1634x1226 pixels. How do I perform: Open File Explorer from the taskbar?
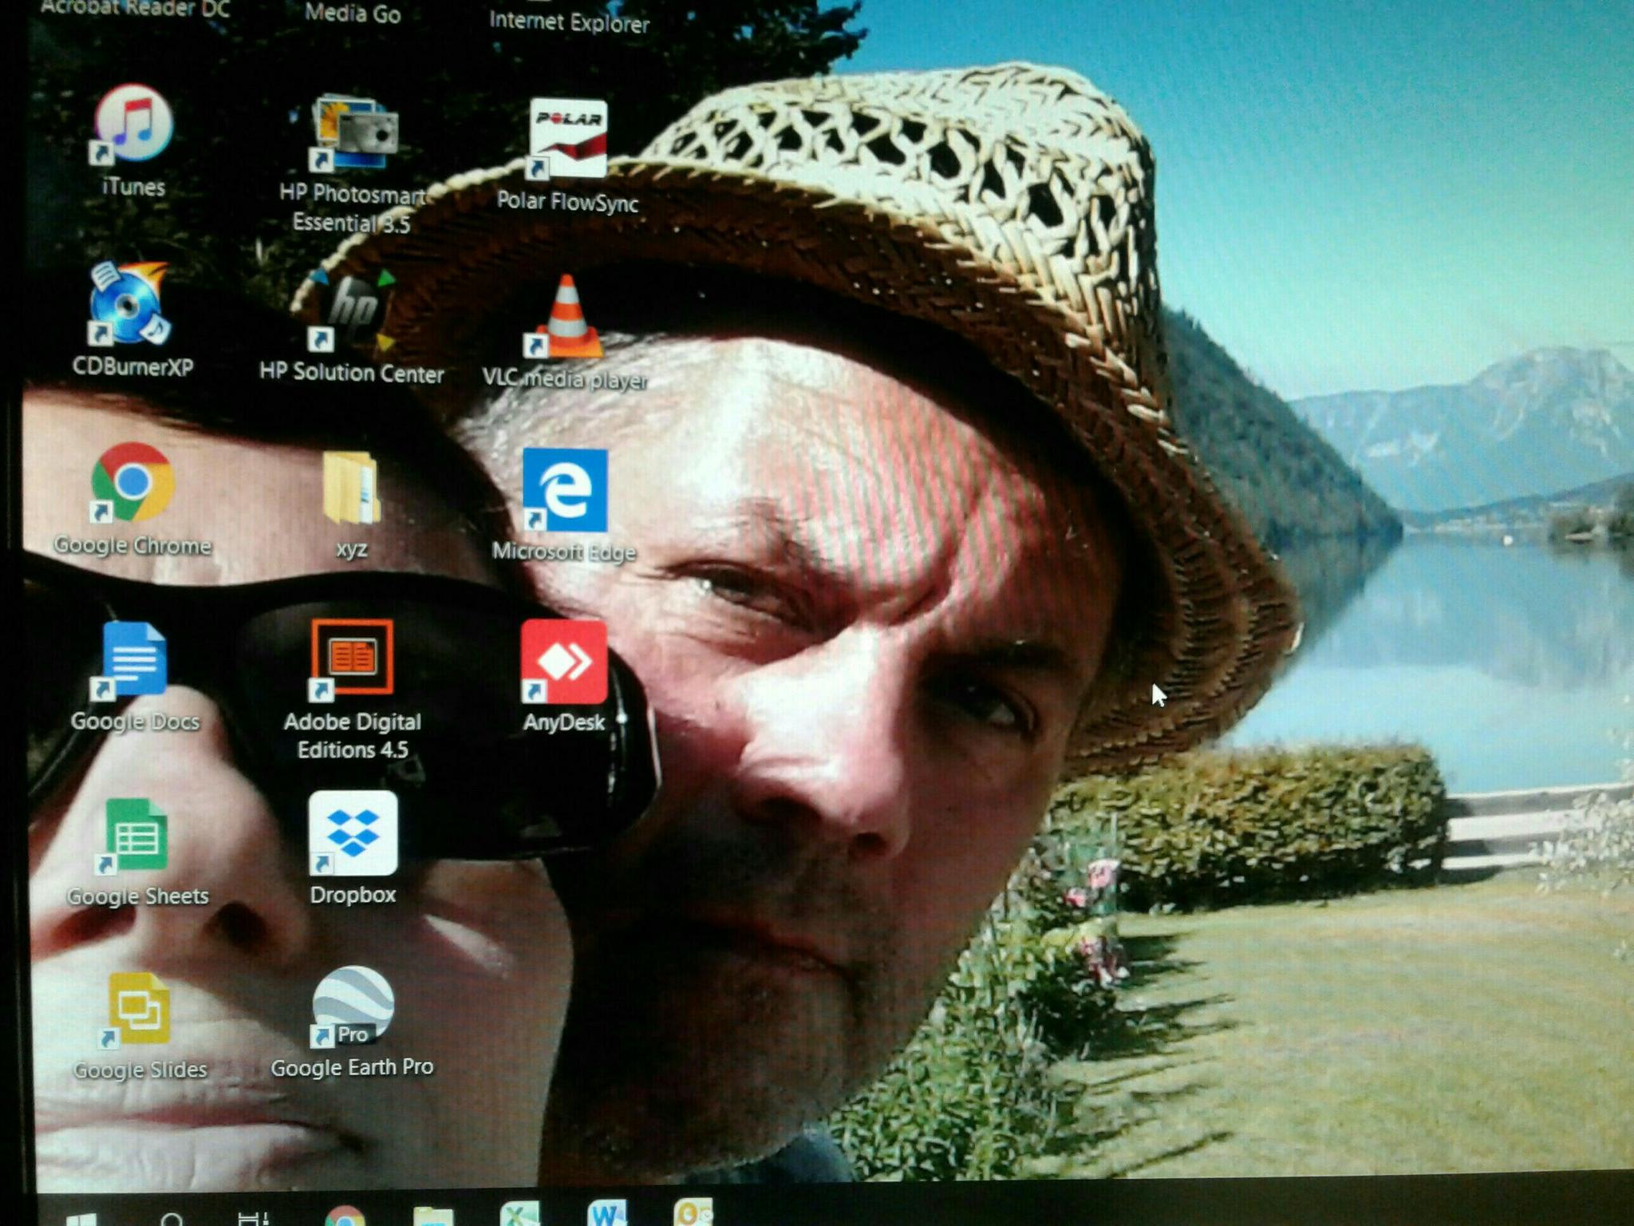point(433,1215)
